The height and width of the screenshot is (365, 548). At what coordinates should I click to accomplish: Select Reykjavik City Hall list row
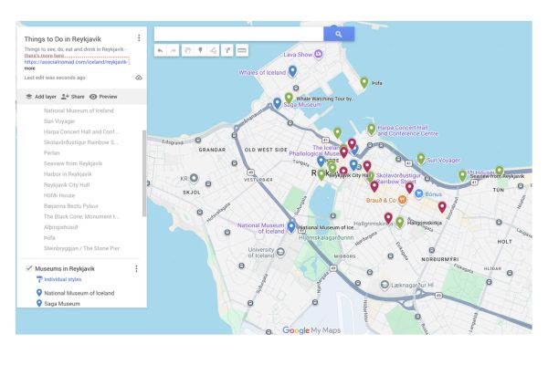pos(67,184)
